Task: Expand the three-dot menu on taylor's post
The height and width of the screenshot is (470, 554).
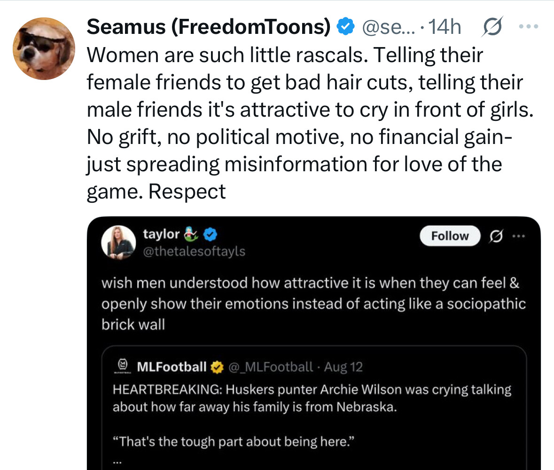Action: tap(518, 236)
